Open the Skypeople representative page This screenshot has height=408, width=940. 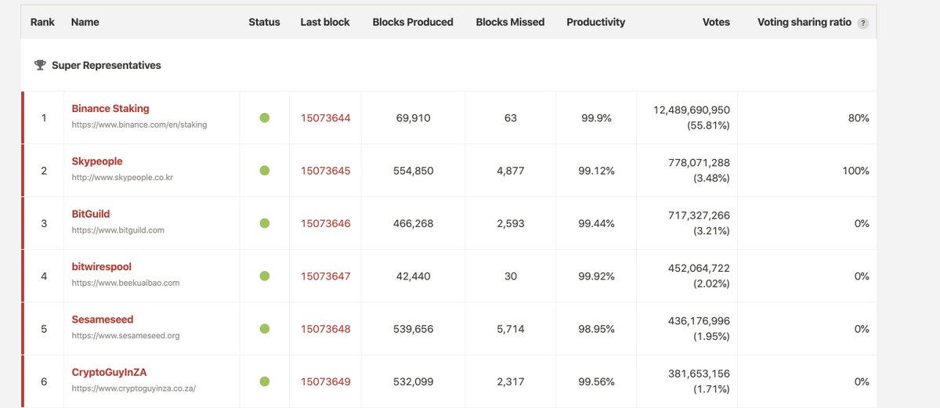(x=97, y=161)
